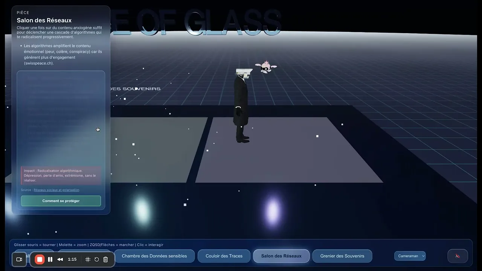This screenshot has width=482, height=271.
Task: Select the Salon des Réseaux room
Action: pyautogui.click(x=281, y=256)
